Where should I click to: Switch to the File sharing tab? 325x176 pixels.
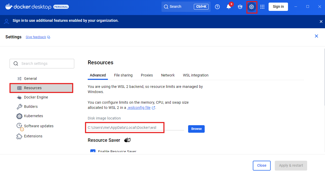pyautogui.click(x=123, y=75)
